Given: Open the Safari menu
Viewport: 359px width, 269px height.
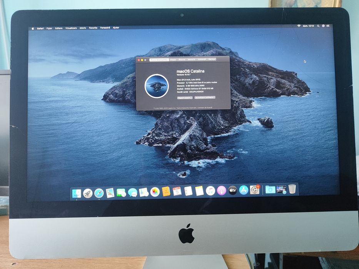Looking at the screenshot, I should point(40,28).
